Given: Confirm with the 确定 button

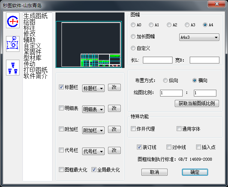Looking at the screenshot, I should (x=195, y=172).
